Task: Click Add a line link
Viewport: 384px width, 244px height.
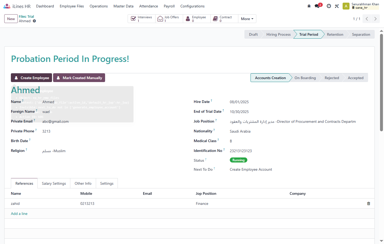Action: click(19, 214)
